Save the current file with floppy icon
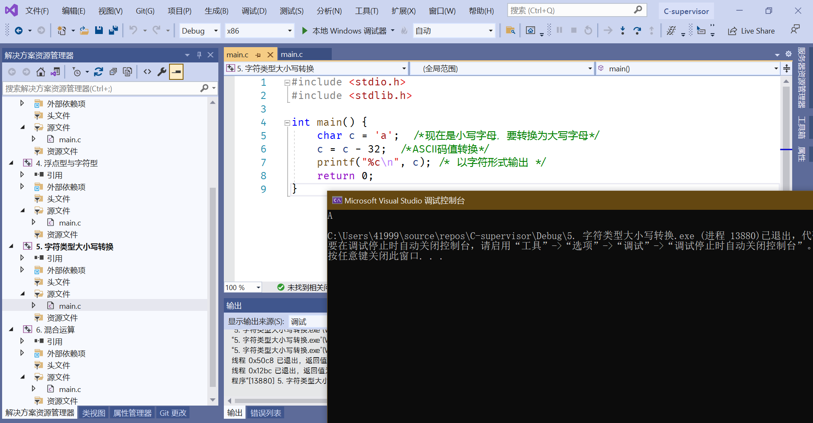Screen dimensions: 813x423 point(99,31)
